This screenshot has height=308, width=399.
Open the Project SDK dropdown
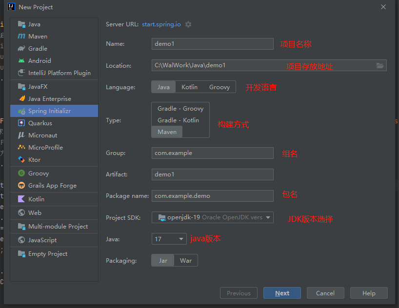click(x=213, y=217)
